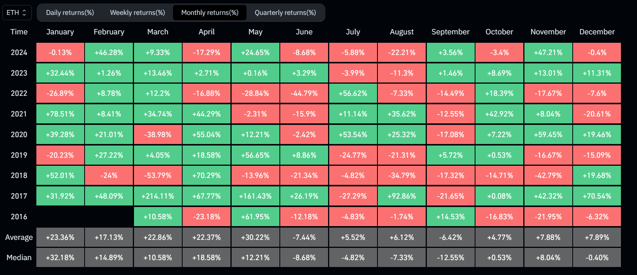Click the +30.22% May average cell
Viewport: 637px width, 275px height.
[255, 237]
